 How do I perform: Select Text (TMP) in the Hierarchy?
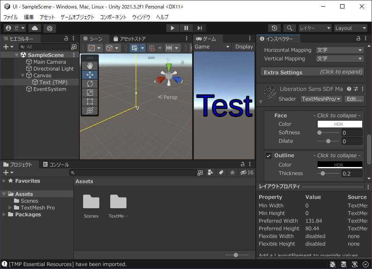click(53, 82)
